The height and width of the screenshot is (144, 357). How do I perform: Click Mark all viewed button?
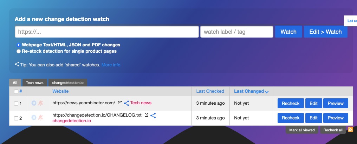(302, 130)
